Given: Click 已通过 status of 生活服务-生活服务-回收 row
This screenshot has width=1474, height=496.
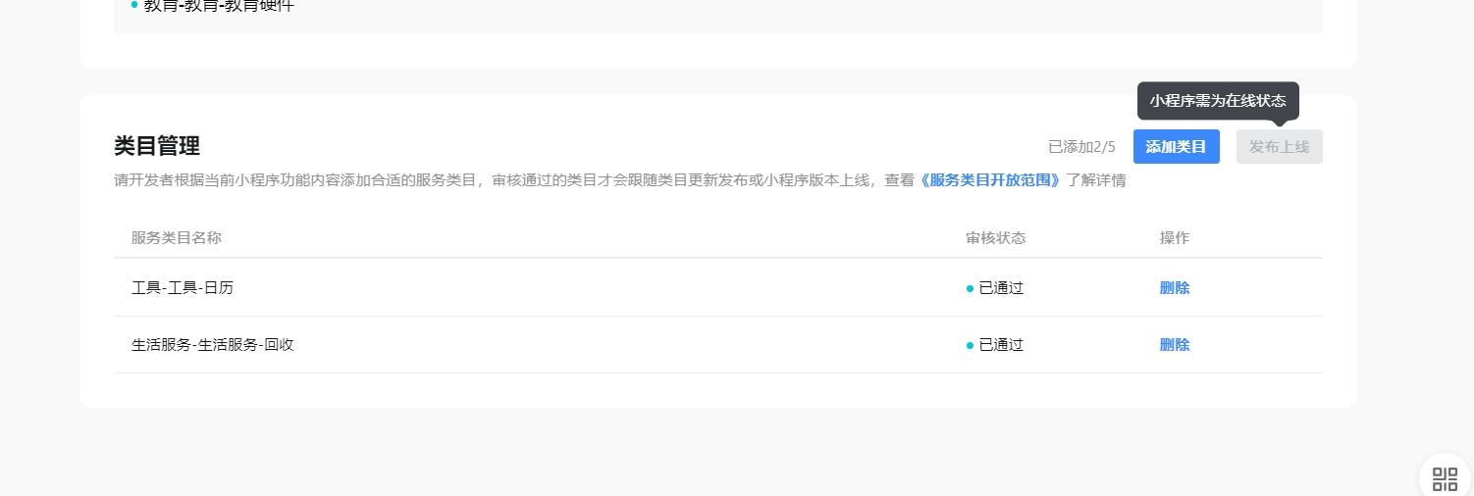Looking at the screenshot, I should pyautogui.click(x=1001, y=345).
